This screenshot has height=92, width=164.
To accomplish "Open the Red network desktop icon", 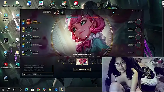I will (6, 53).
